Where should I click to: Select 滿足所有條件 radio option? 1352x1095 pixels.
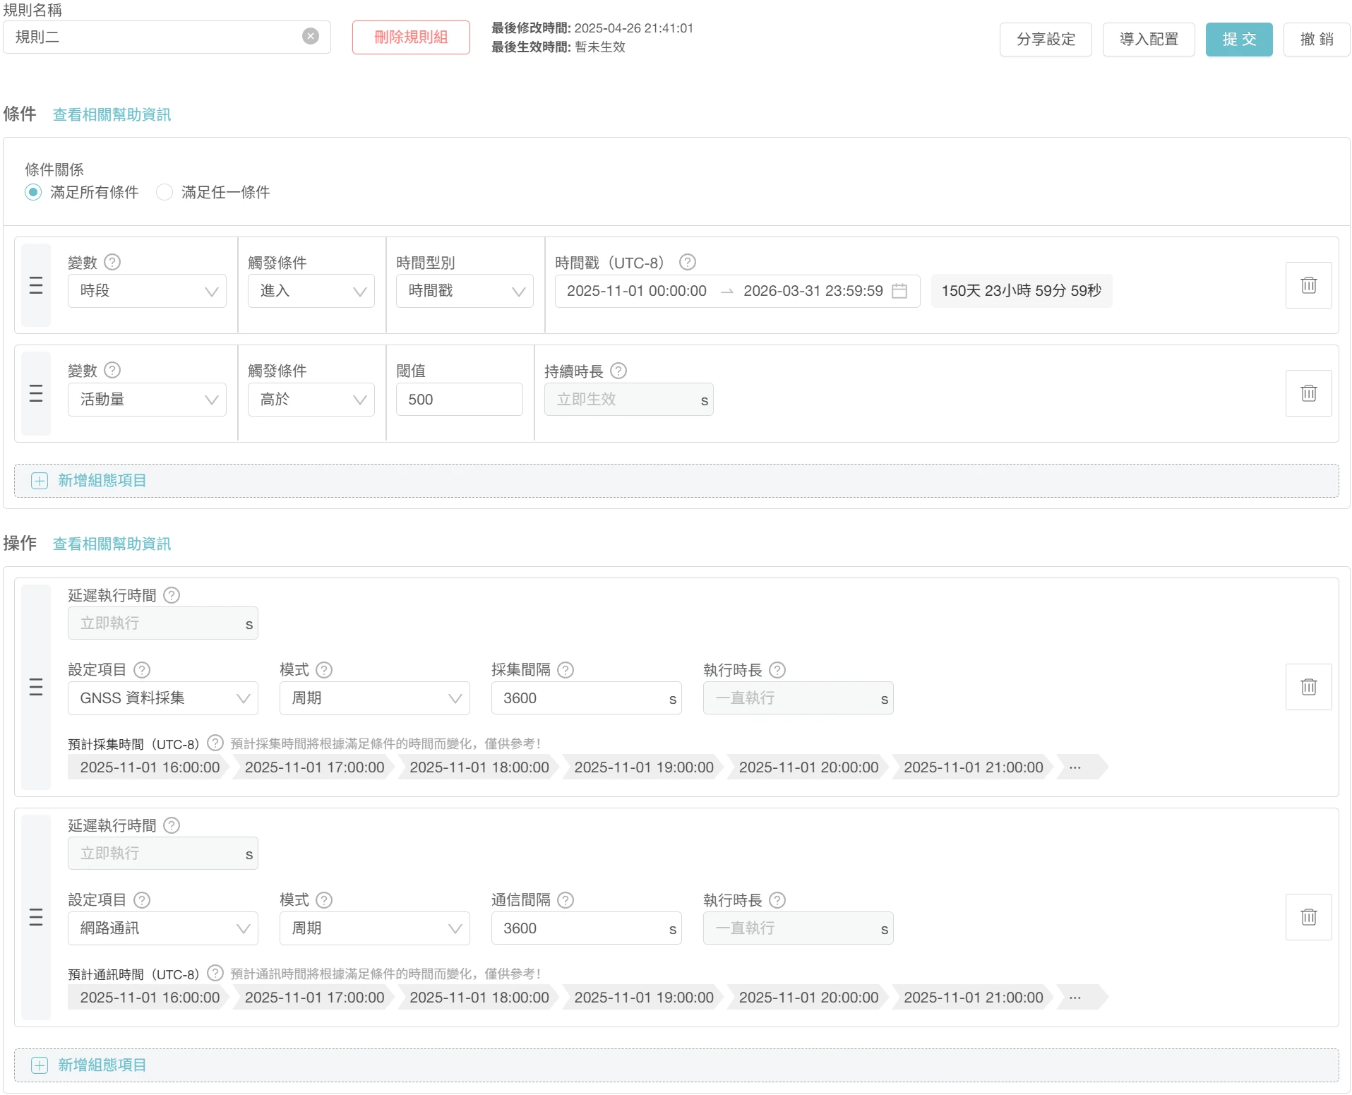(33, 192)
